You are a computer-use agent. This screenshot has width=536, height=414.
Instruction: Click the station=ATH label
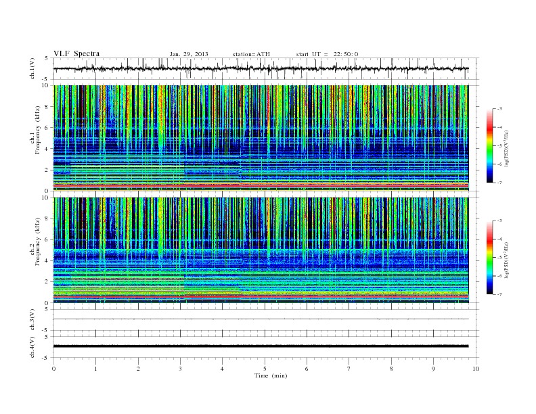(x=251, y=54)
